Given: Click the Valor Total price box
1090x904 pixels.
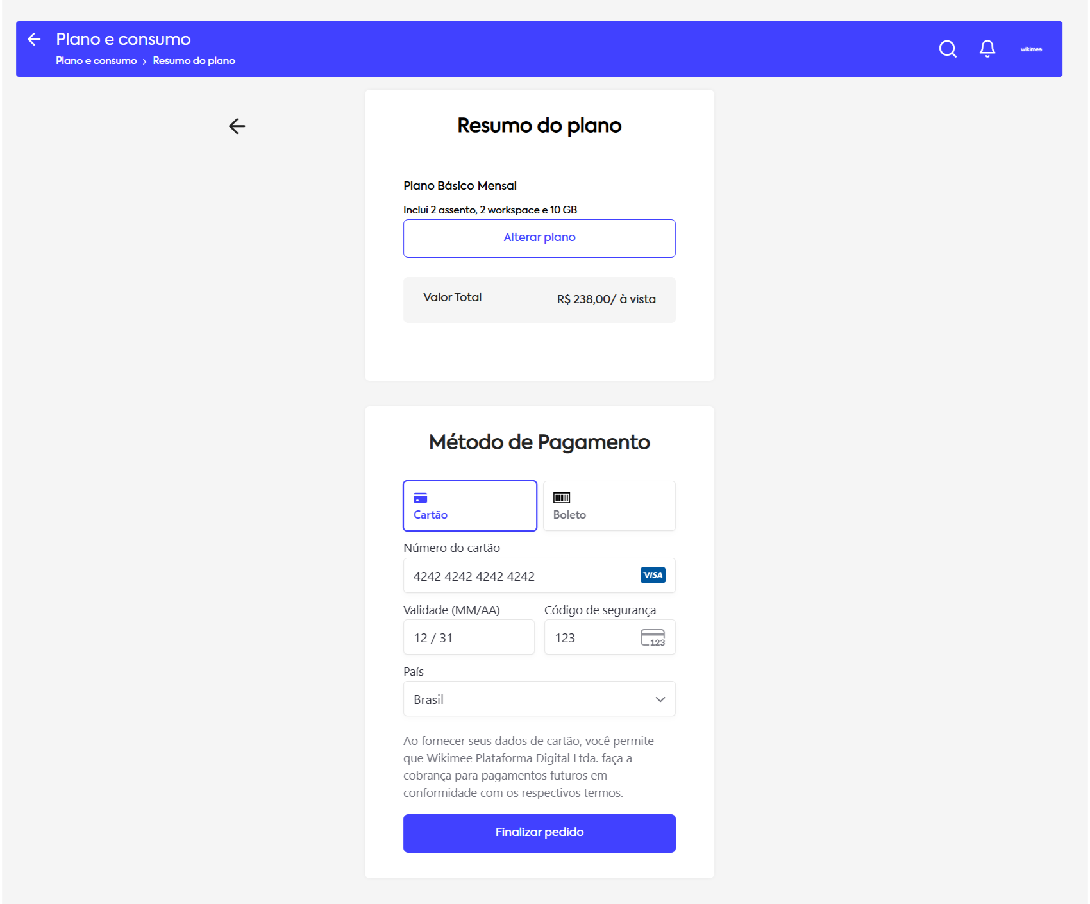Looking at the screenshot, I should pos(539,299).
